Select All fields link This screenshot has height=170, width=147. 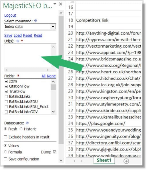coord(43,76)
